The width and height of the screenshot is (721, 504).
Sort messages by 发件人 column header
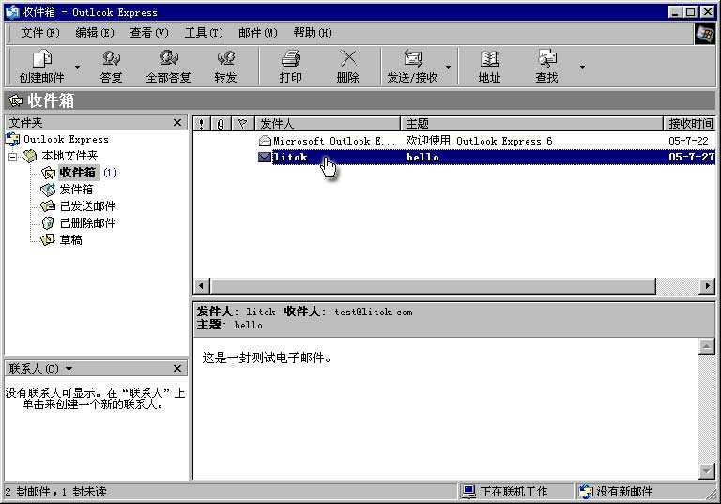(326, 124)
